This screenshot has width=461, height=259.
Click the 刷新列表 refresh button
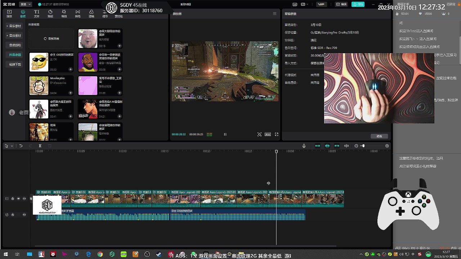pos(51,38)
